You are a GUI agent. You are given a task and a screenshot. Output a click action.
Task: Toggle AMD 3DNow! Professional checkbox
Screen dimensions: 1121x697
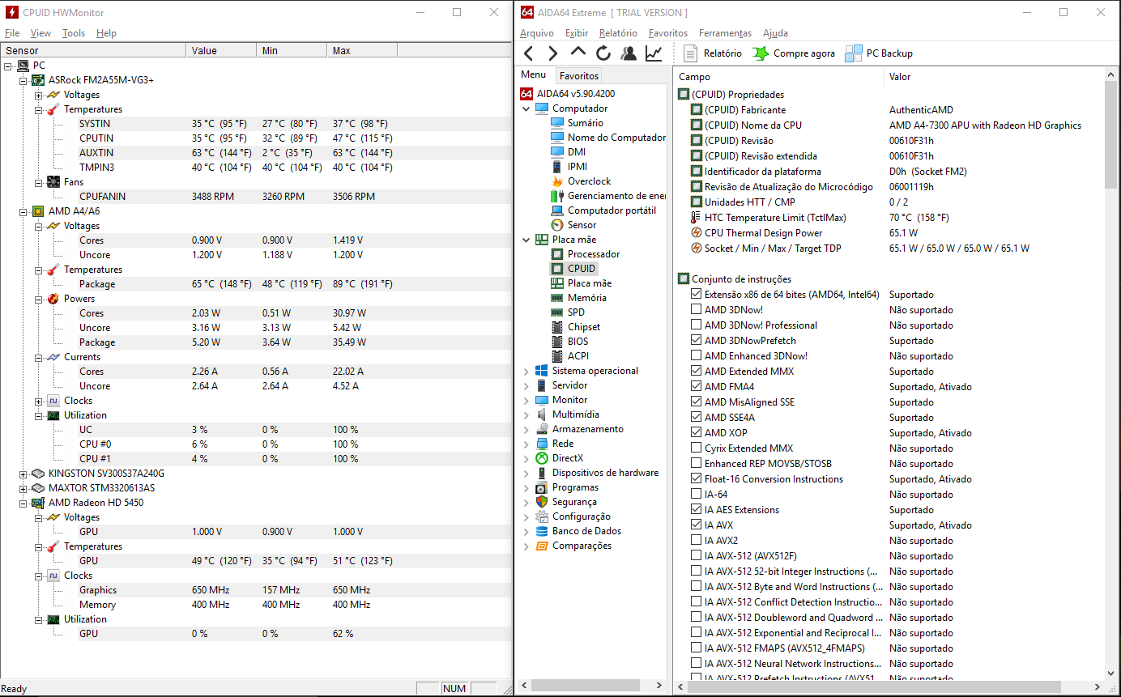(x=697, y=325)
